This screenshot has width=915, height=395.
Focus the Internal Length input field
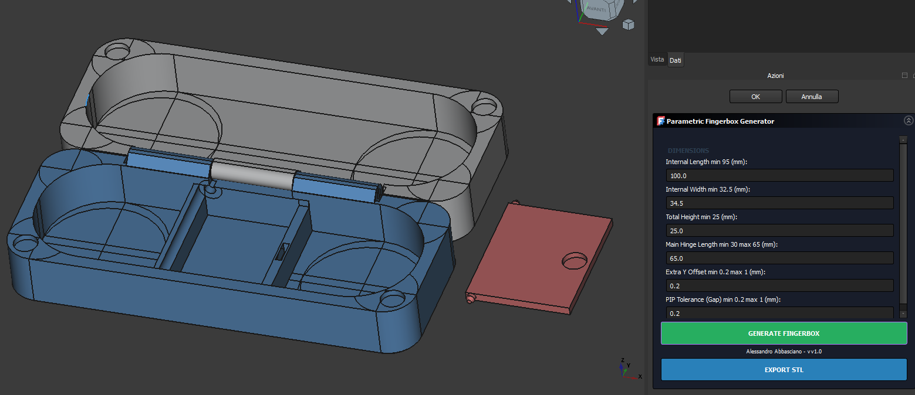coord(779,176)
